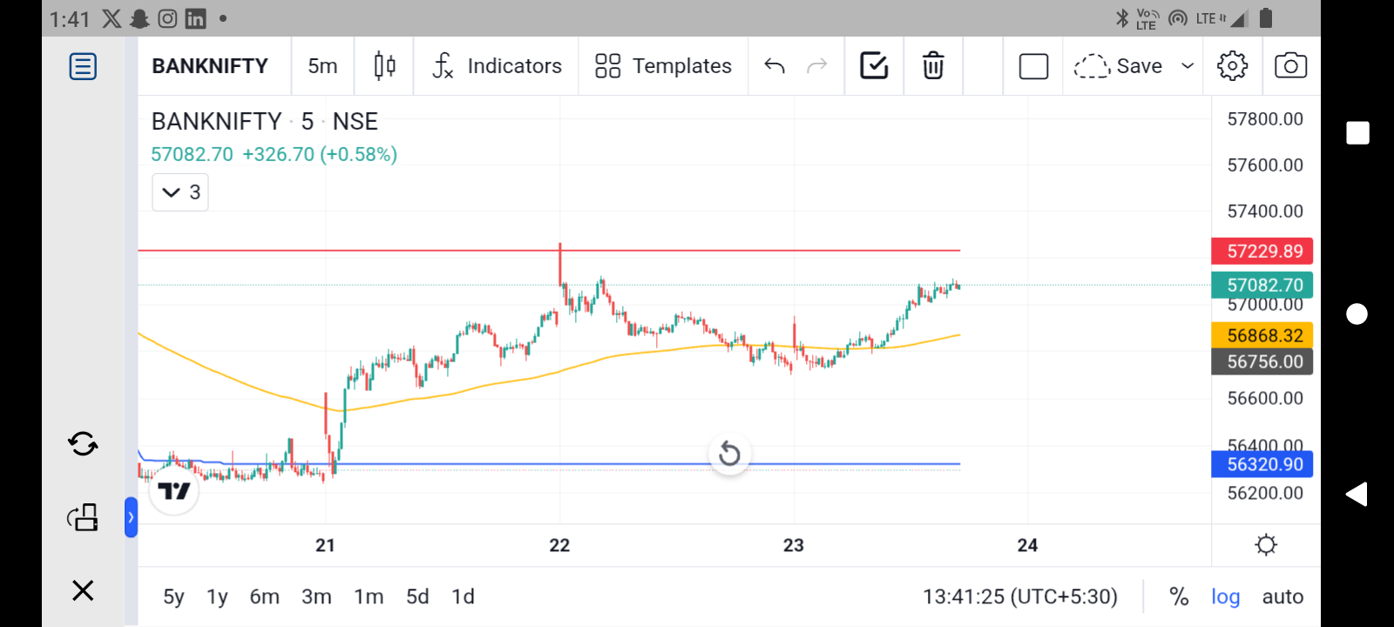The width and height of the screenshot is (1394, 627).
Task: Select the 1d date range
Action: [463, 597]
